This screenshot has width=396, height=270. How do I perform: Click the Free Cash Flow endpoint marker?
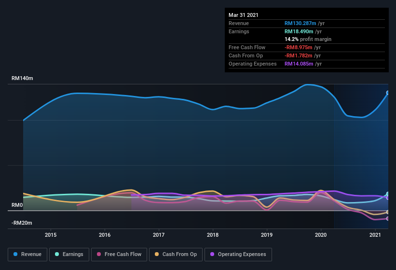388,218
